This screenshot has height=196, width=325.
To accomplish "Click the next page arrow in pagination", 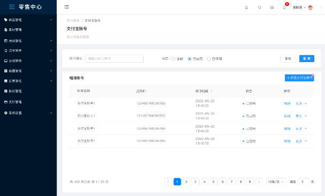I will click(259, 182).
